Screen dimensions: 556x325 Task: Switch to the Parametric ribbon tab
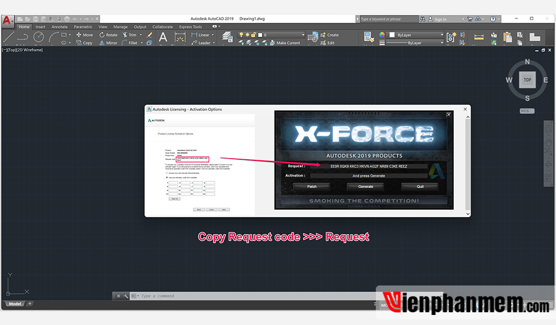[83, 27]
